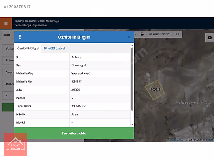Click the Polat Emlak logo

[15, 145]
